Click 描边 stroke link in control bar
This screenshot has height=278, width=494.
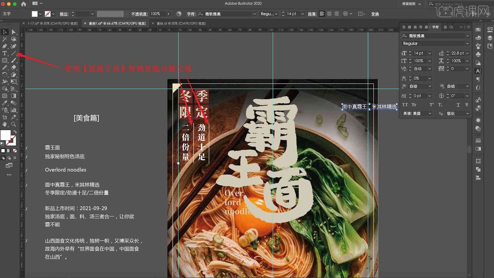tap(64, 14)
